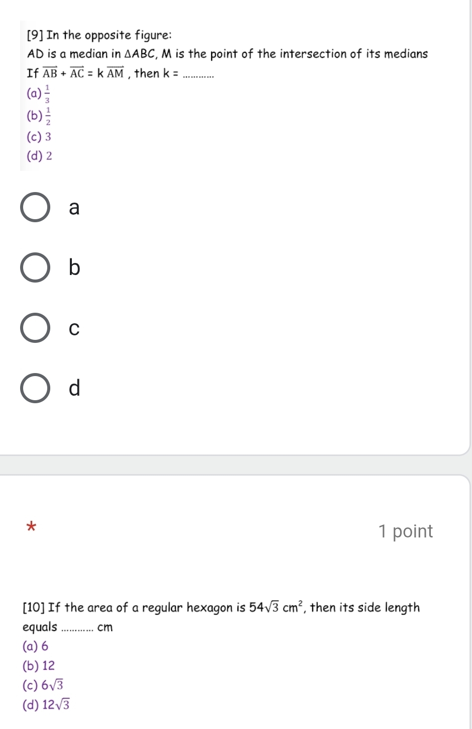Click the 'd' answer label text
Image resolution: width=472 pixels, height=729 pixels.
pyautogui.click(x=74, y=388)
